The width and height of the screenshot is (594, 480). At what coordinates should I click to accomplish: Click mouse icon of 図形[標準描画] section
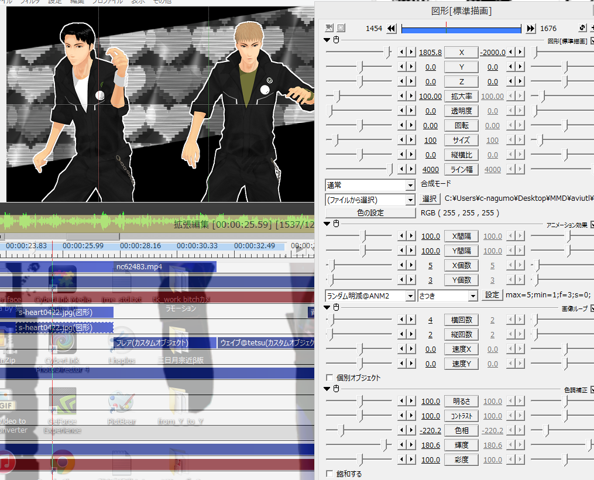tap(336, 40)
